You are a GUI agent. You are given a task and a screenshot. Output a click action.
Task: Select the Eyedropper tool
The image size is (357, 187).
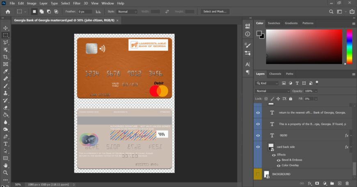(x=5, y=72)
